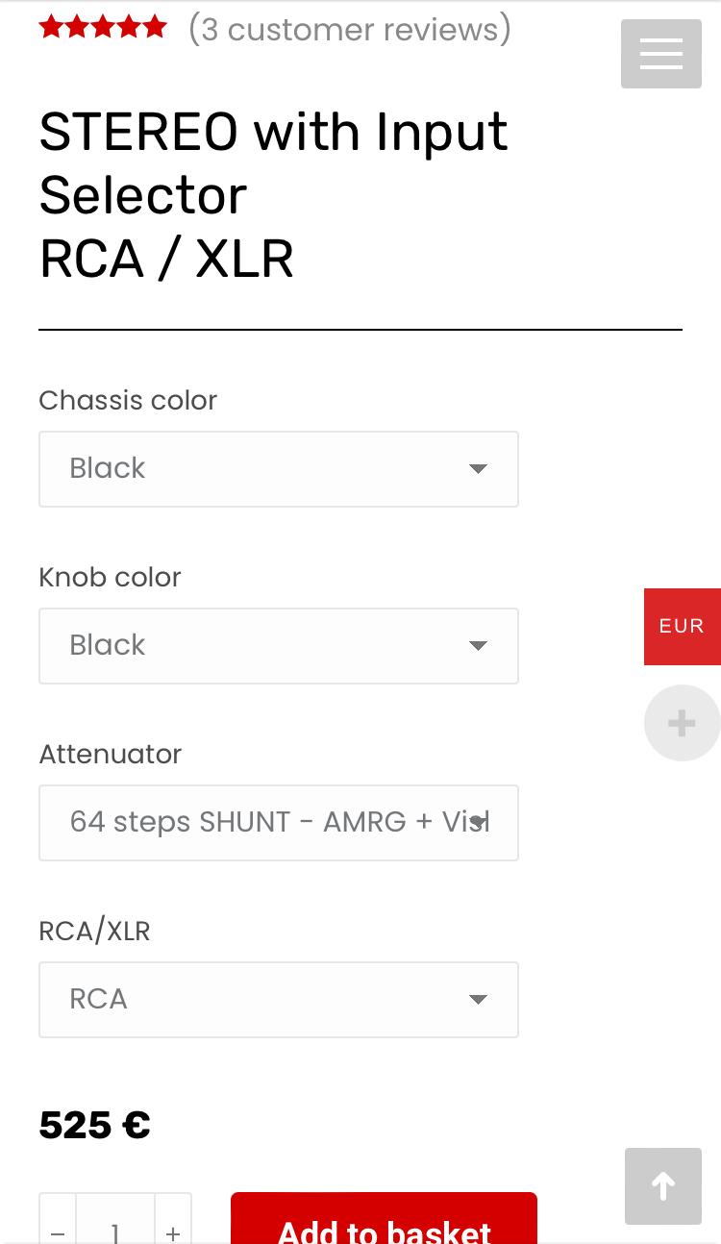721x1244 pixels.
Task: Click the Add to basket button
Action: click(384, 1221)
